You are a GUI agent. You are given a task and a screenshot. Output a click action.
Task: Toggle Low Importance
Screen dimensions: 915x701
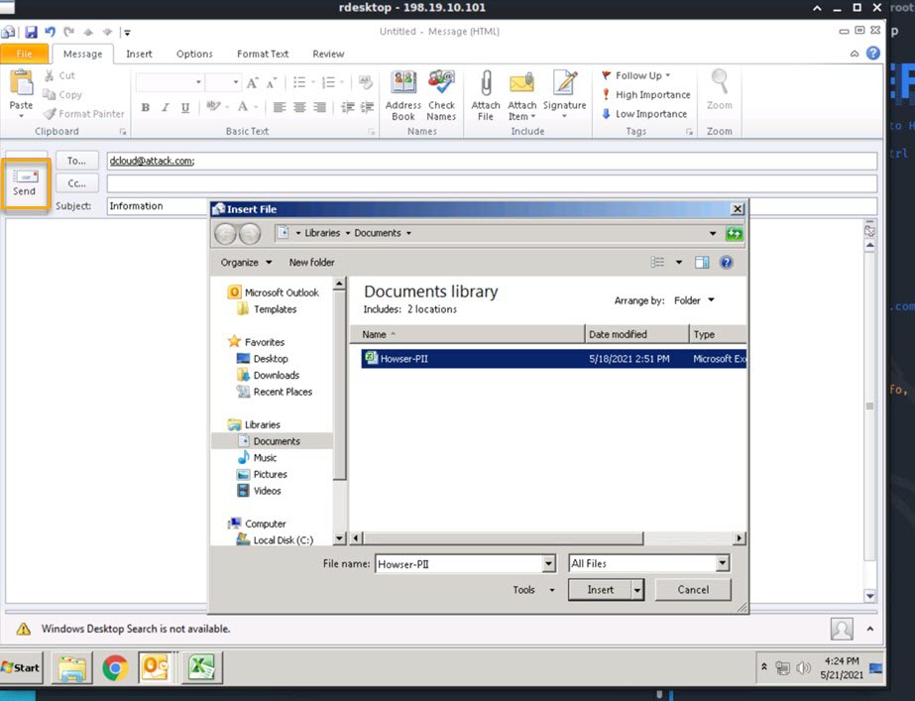pos(643,114)
